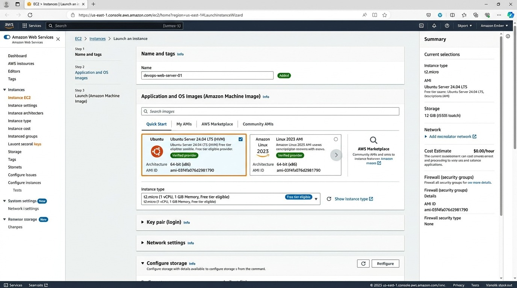Open the help question mark icon

[x=447, y=26]
